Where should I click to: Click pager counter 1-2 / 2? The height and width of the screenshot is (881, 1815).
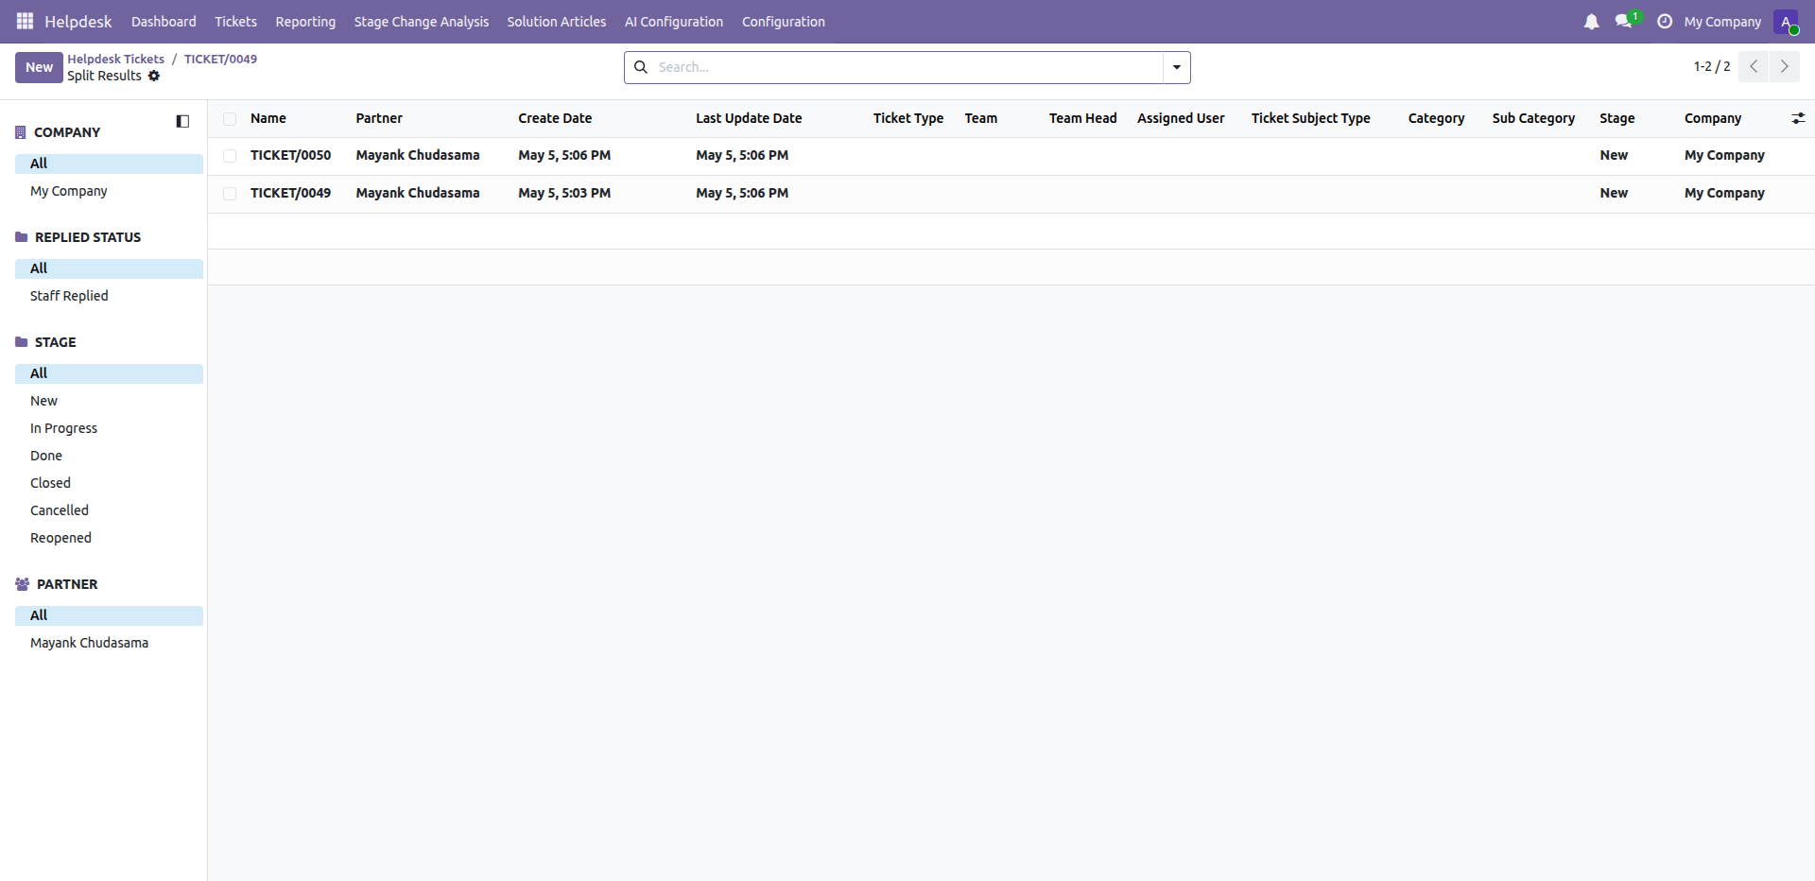[x=1712, y=66]
